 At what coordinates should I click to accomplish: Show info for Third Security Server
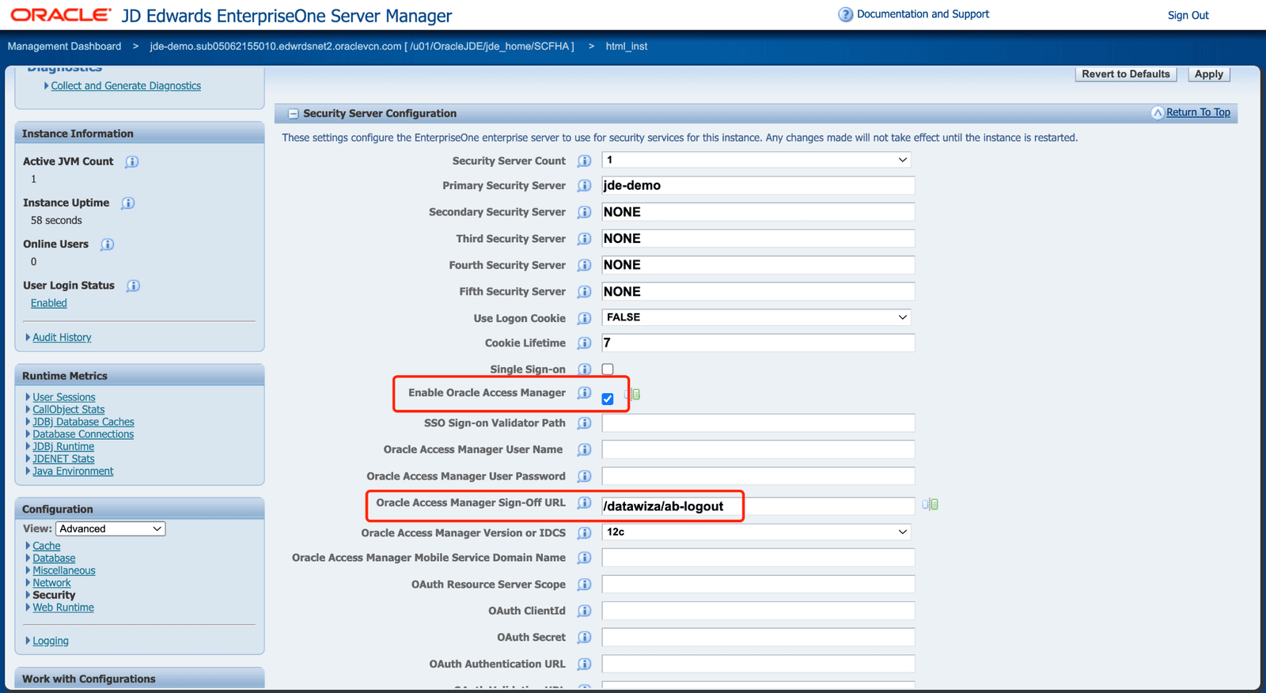[584, 238]
